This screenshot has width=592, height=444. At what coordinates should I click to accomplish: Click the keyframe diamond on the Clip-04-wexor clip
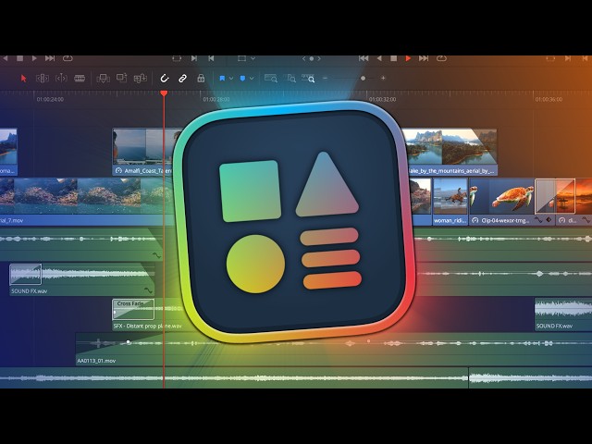[x=549, y=219]
